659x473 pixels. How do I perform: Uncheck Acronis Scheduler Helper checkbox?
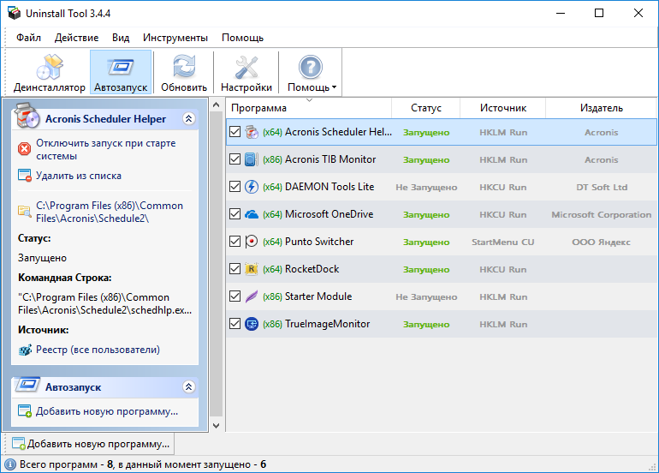[235, 132]
